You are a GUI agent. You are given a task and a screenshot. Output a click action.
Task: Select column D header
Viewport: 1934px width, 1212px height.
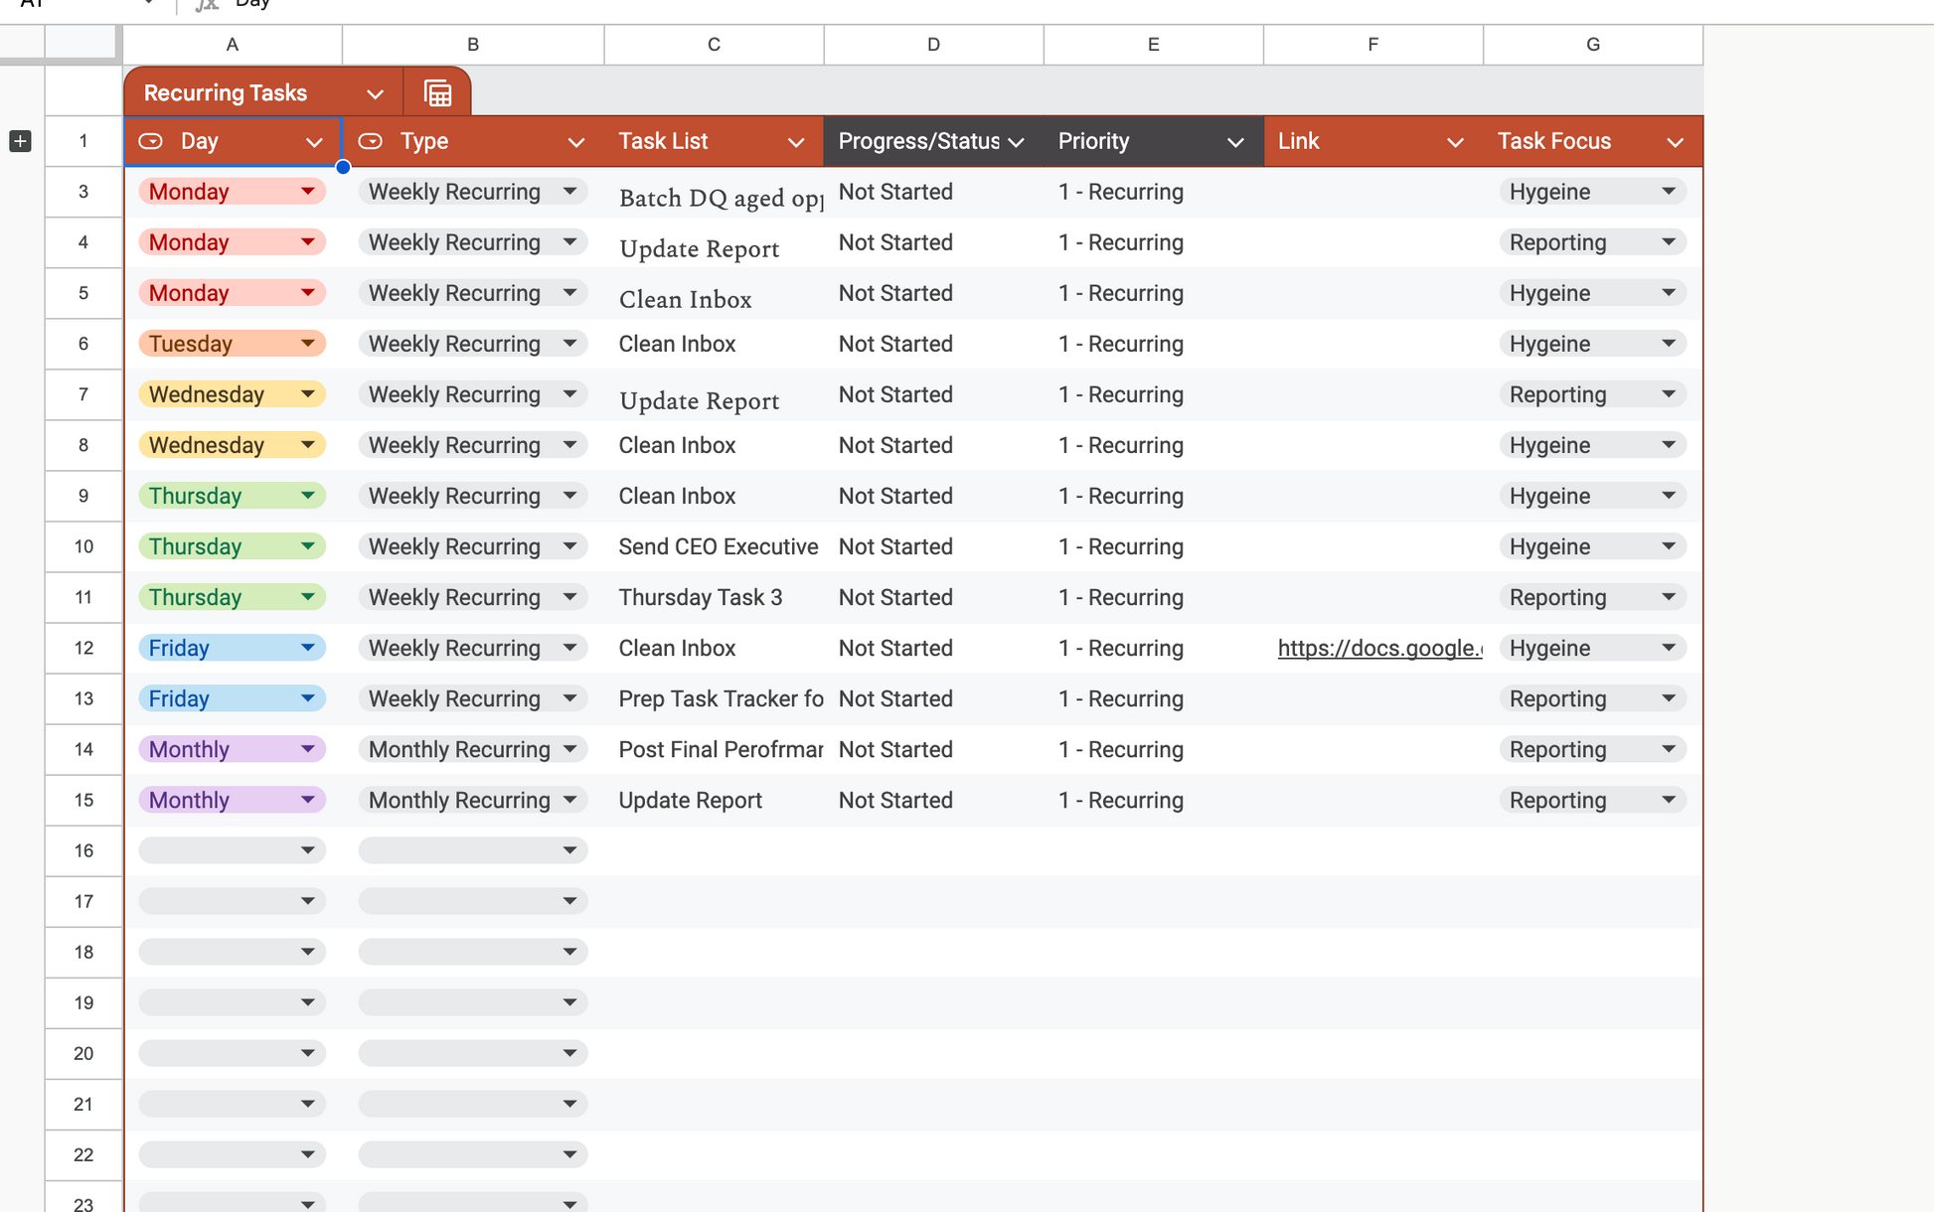pos(932,44)
